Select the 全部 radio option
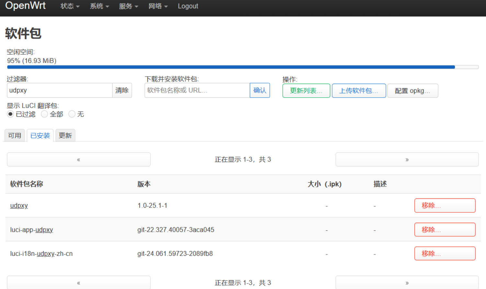The image size is (486, 289). click(x=44, y=114)
